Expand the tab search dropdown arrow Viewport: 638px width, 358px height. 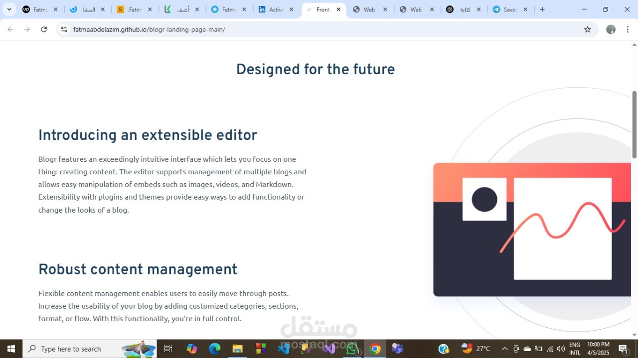pos(9,9)
